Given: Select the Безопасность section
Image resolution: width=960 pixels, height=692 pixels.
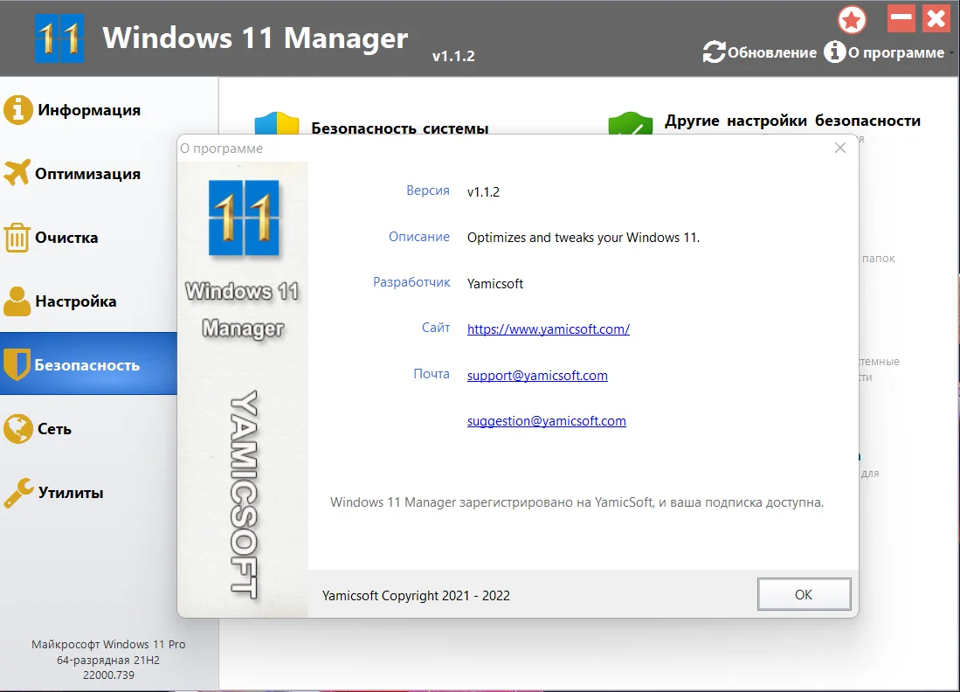Looking at the screenshot, I should coord(89,363).
